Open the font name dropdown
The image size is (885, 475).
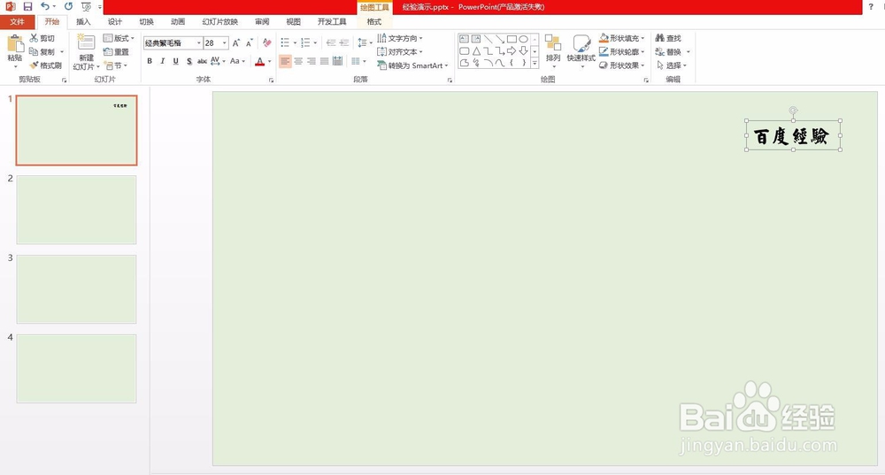(198, 42)
